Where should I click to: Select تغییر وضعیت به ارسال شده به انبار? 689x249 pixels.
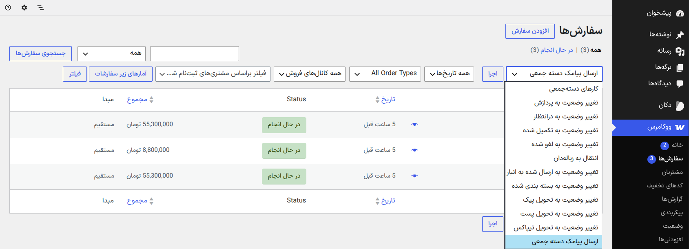[x=553, y=172]
